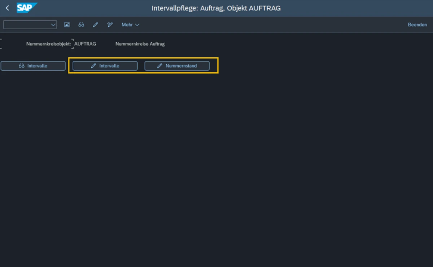The height and width of the screenshot is (267, 433).
Task: Click the pencil-with-sparkle toolbar icon
Action: [x=110, y=25]
